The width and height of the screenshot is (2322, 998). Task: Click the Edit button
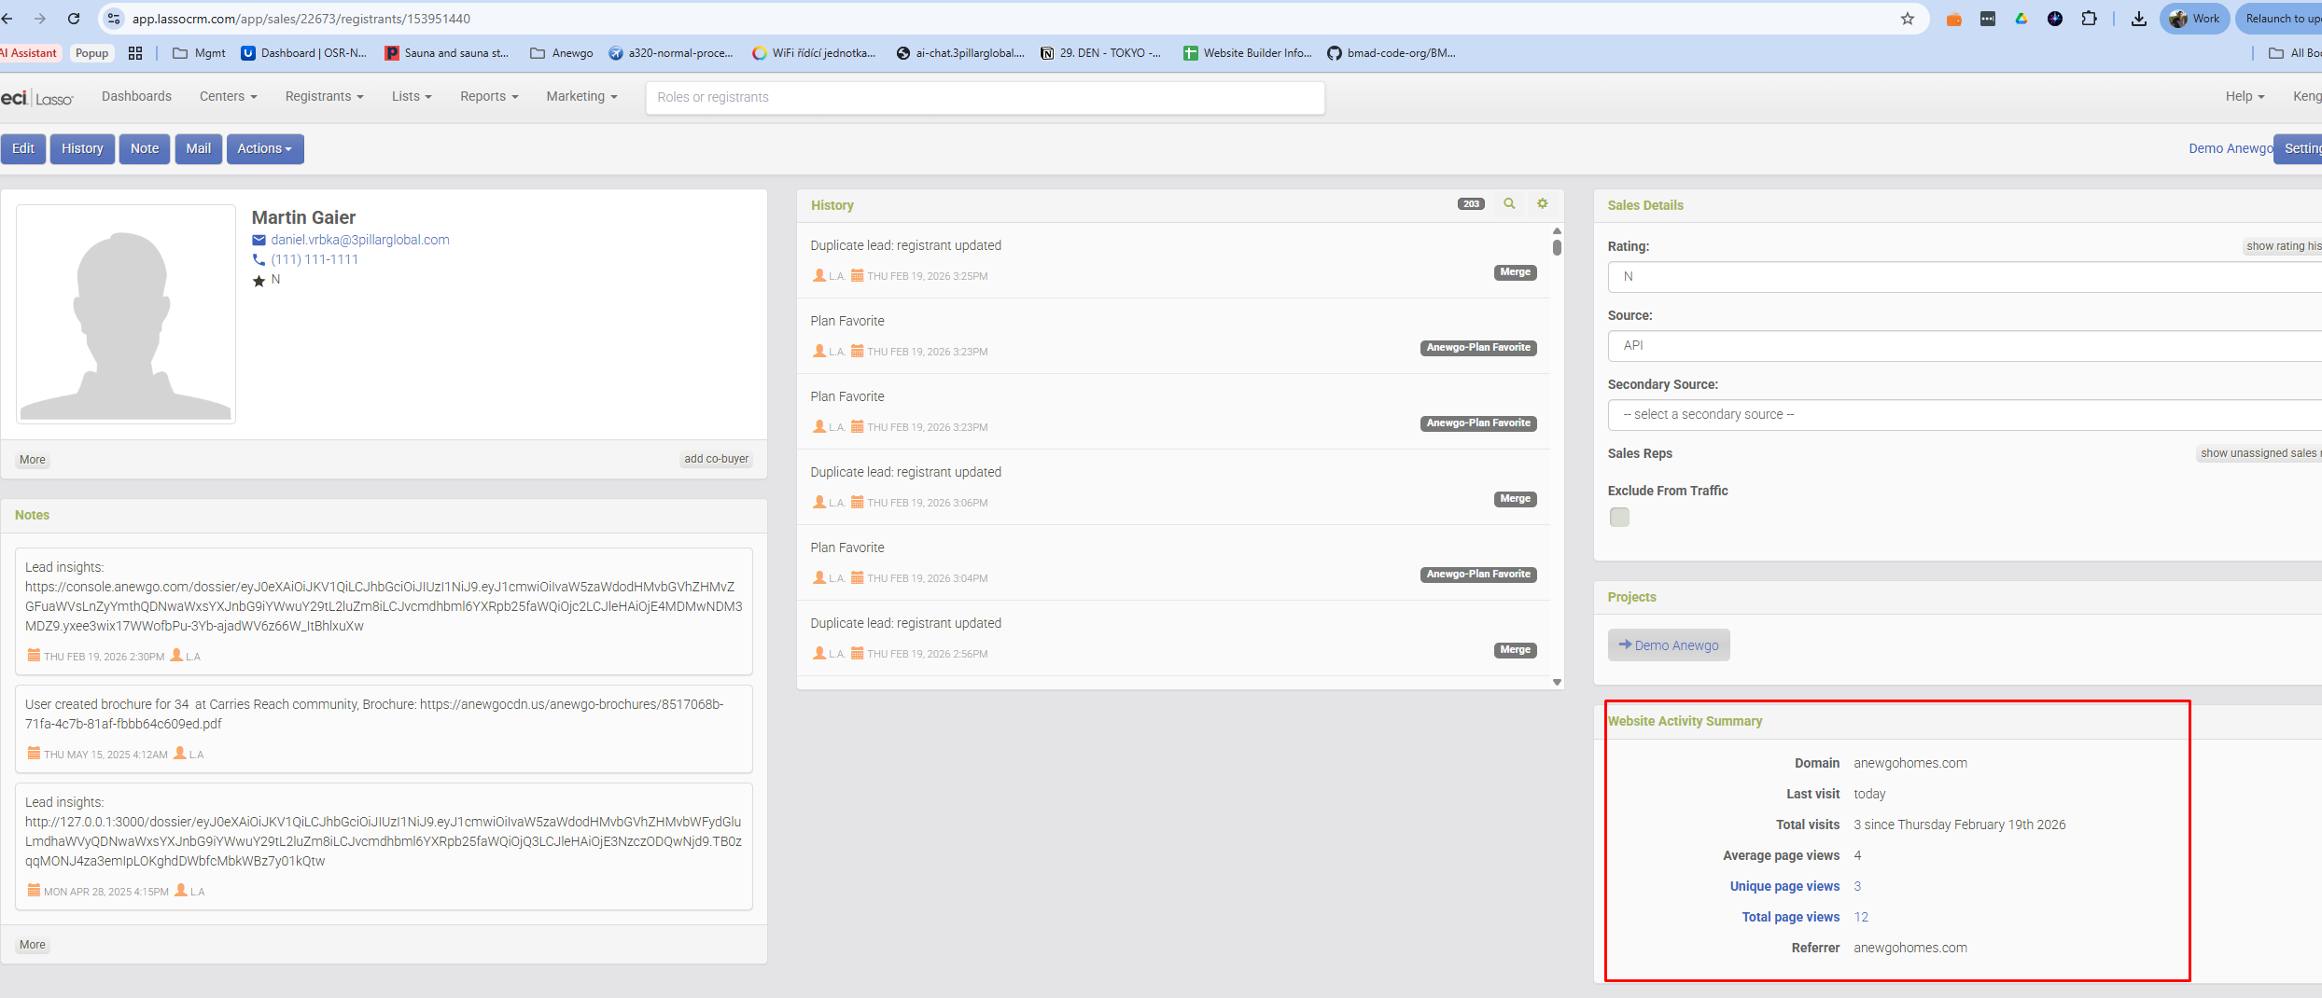[23, 149]
